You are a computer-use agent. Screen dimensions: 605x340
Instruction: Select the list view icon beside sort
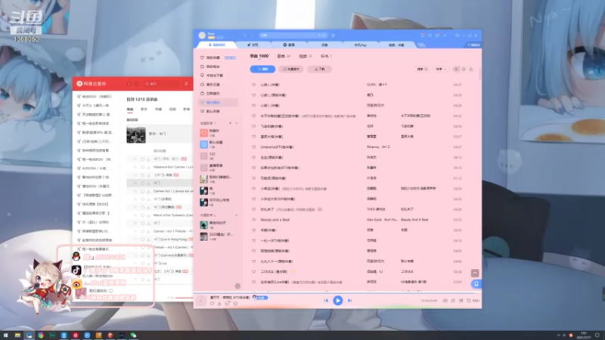(456, 69)
